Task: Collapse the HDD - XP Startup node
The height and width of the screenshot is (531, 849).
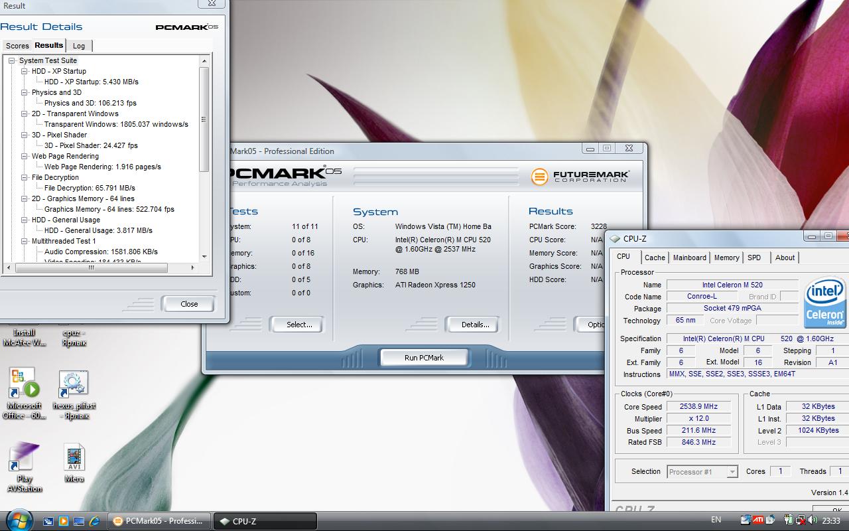Action: (x=24, y=71)
